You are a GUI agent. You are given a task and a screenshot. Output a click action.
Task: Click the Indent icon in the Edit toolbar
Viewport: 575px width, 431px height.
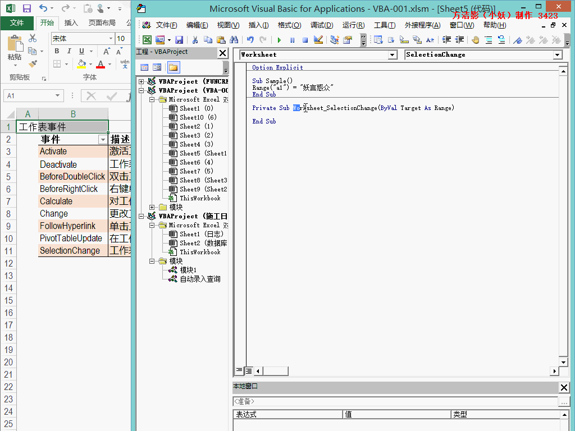[x=446, y=40]
